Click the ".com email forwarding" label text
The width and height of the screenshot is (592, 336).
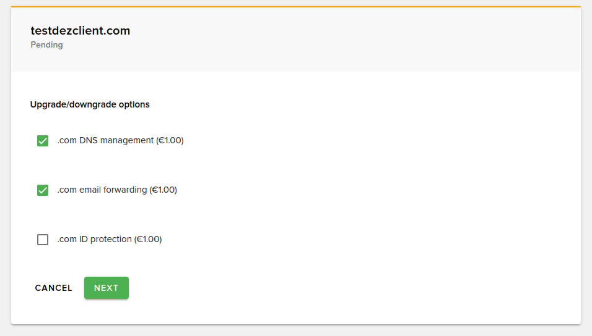[102, 190]
